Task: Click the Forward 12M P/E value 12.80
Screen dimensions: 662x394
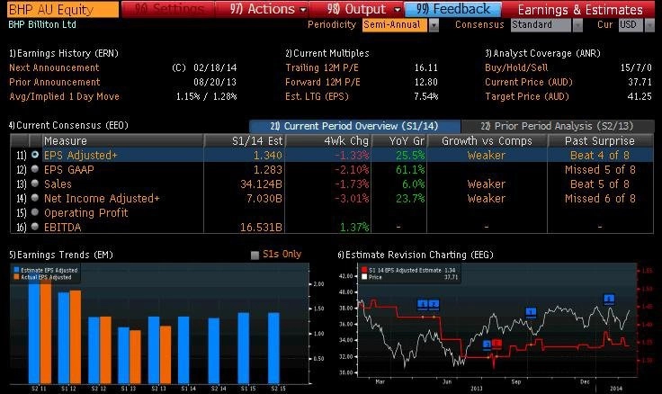Action: 426,82
